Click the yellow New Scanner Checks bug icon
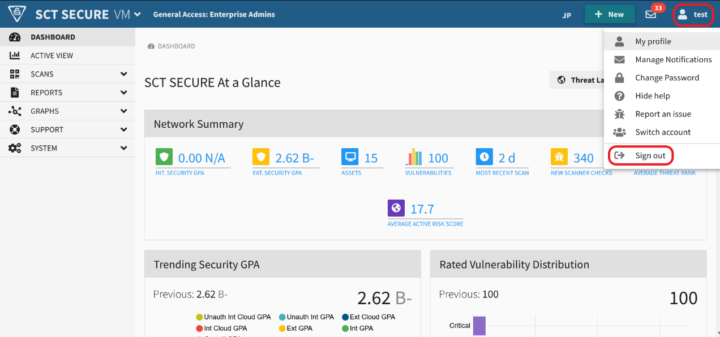Viewport: 720px width, 337px height. coord(559,157)
